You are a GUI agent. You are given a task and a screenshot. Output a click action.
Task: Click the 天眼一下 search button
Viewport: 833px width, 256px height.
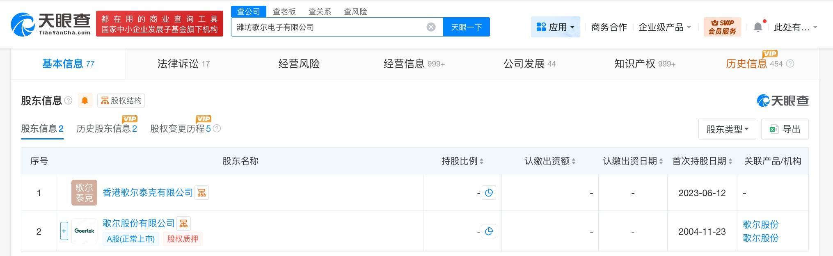coord(466,27)
